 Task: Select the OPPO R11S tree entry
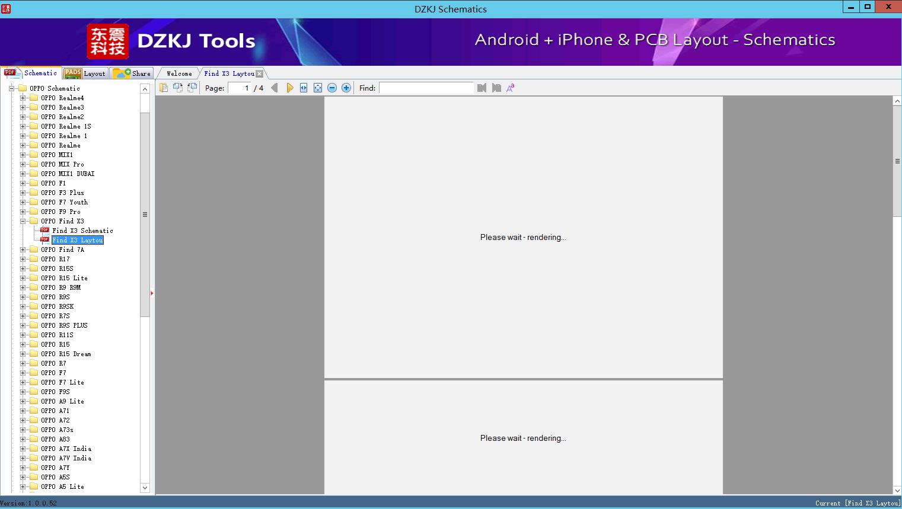pos(57,335)
